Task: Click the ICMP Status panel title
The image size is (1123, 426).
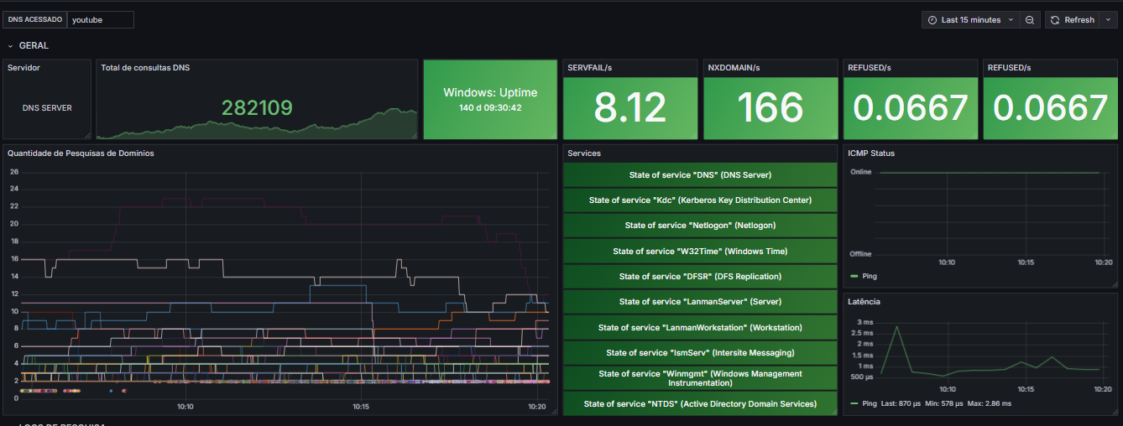Action: (871, 153)
